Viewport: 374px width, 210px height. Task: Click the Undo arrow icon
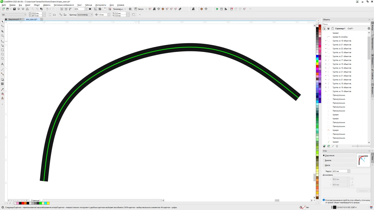tap(47, 9)
